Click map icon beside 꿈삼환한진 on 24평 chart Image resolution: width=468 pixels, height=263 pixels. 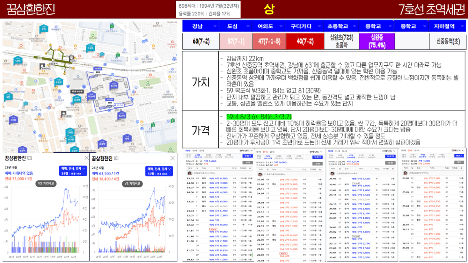(x=30, y=158)
